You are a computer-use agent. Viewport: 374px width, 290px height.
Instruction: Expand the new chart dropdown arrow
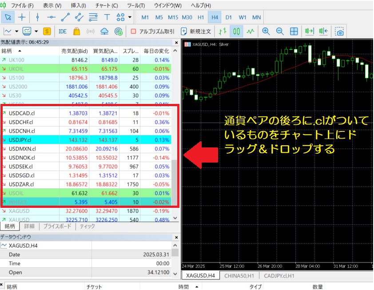click(x=17, y=31)
